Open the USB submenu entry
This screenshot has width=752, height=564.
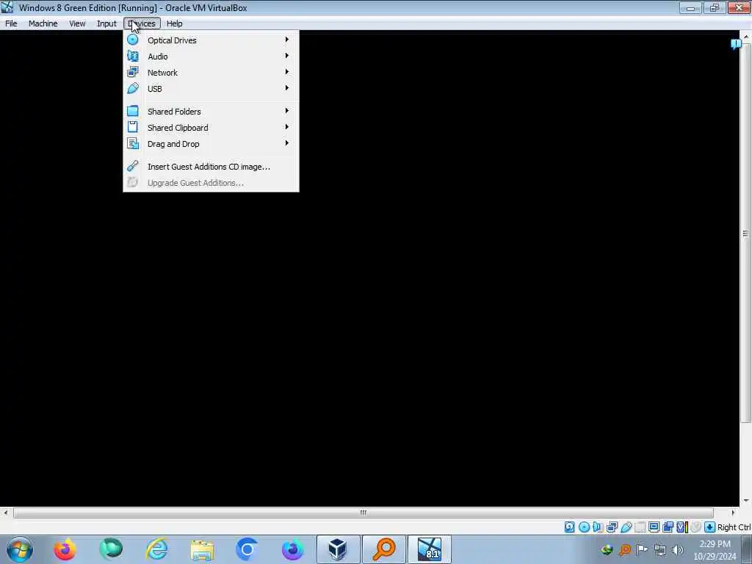click(211, 89)
